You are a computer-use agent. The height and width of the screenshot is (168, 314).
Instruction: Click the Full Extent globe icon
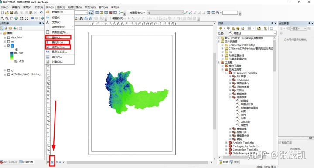click(16, 18)
